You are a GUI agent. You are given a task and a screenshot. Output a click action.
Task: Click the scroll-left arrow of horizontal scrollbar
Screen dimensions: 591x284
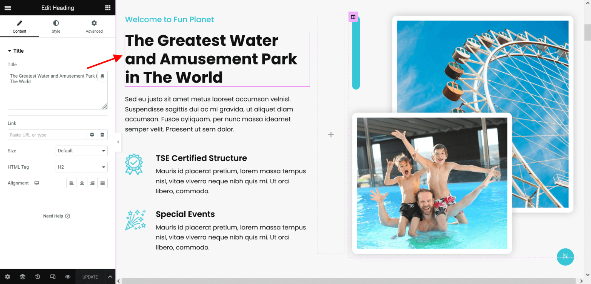[119, 281]
